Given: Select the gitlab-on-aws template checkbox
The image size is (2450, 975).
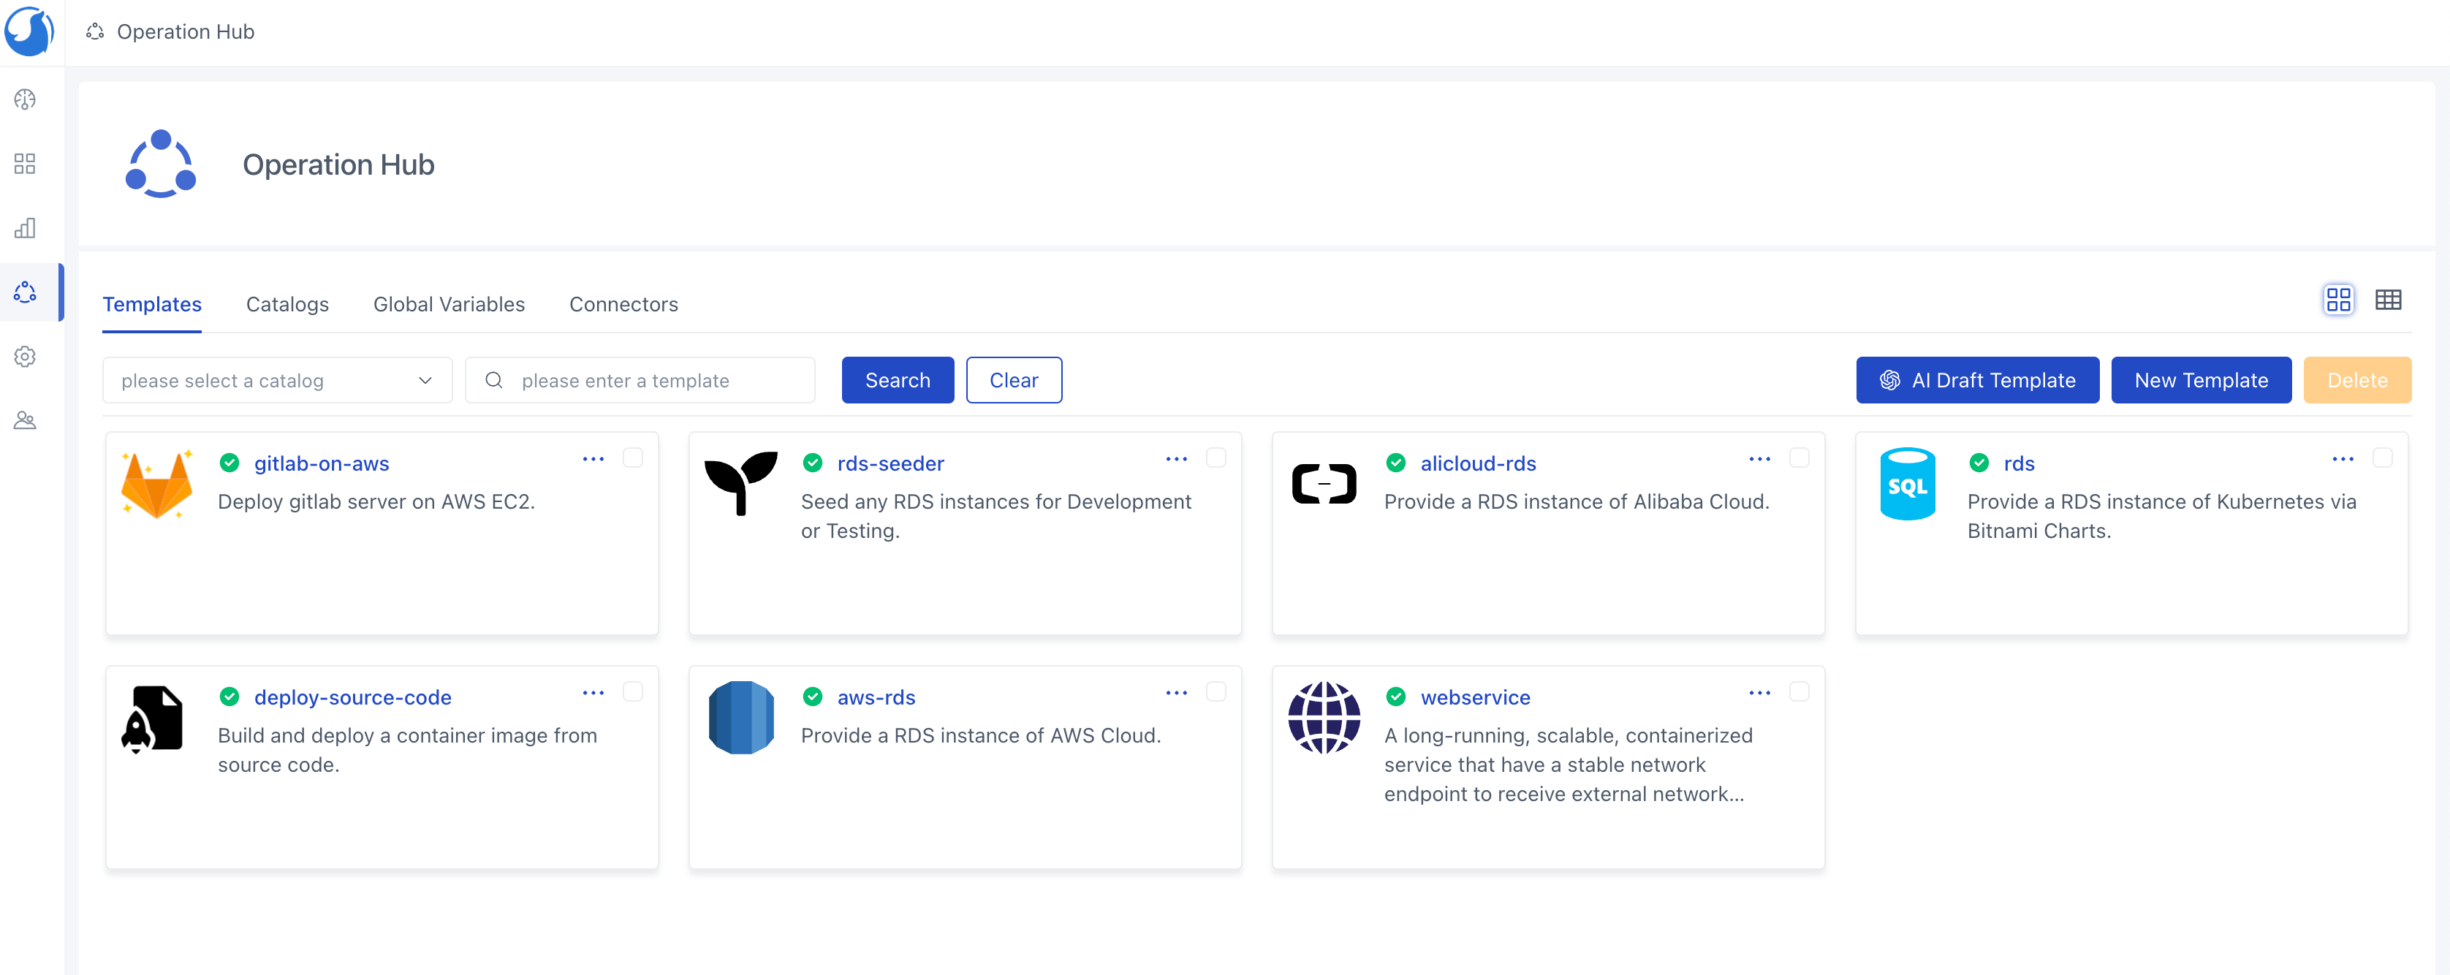Looking at the screenshot, I should coord(632,458).
